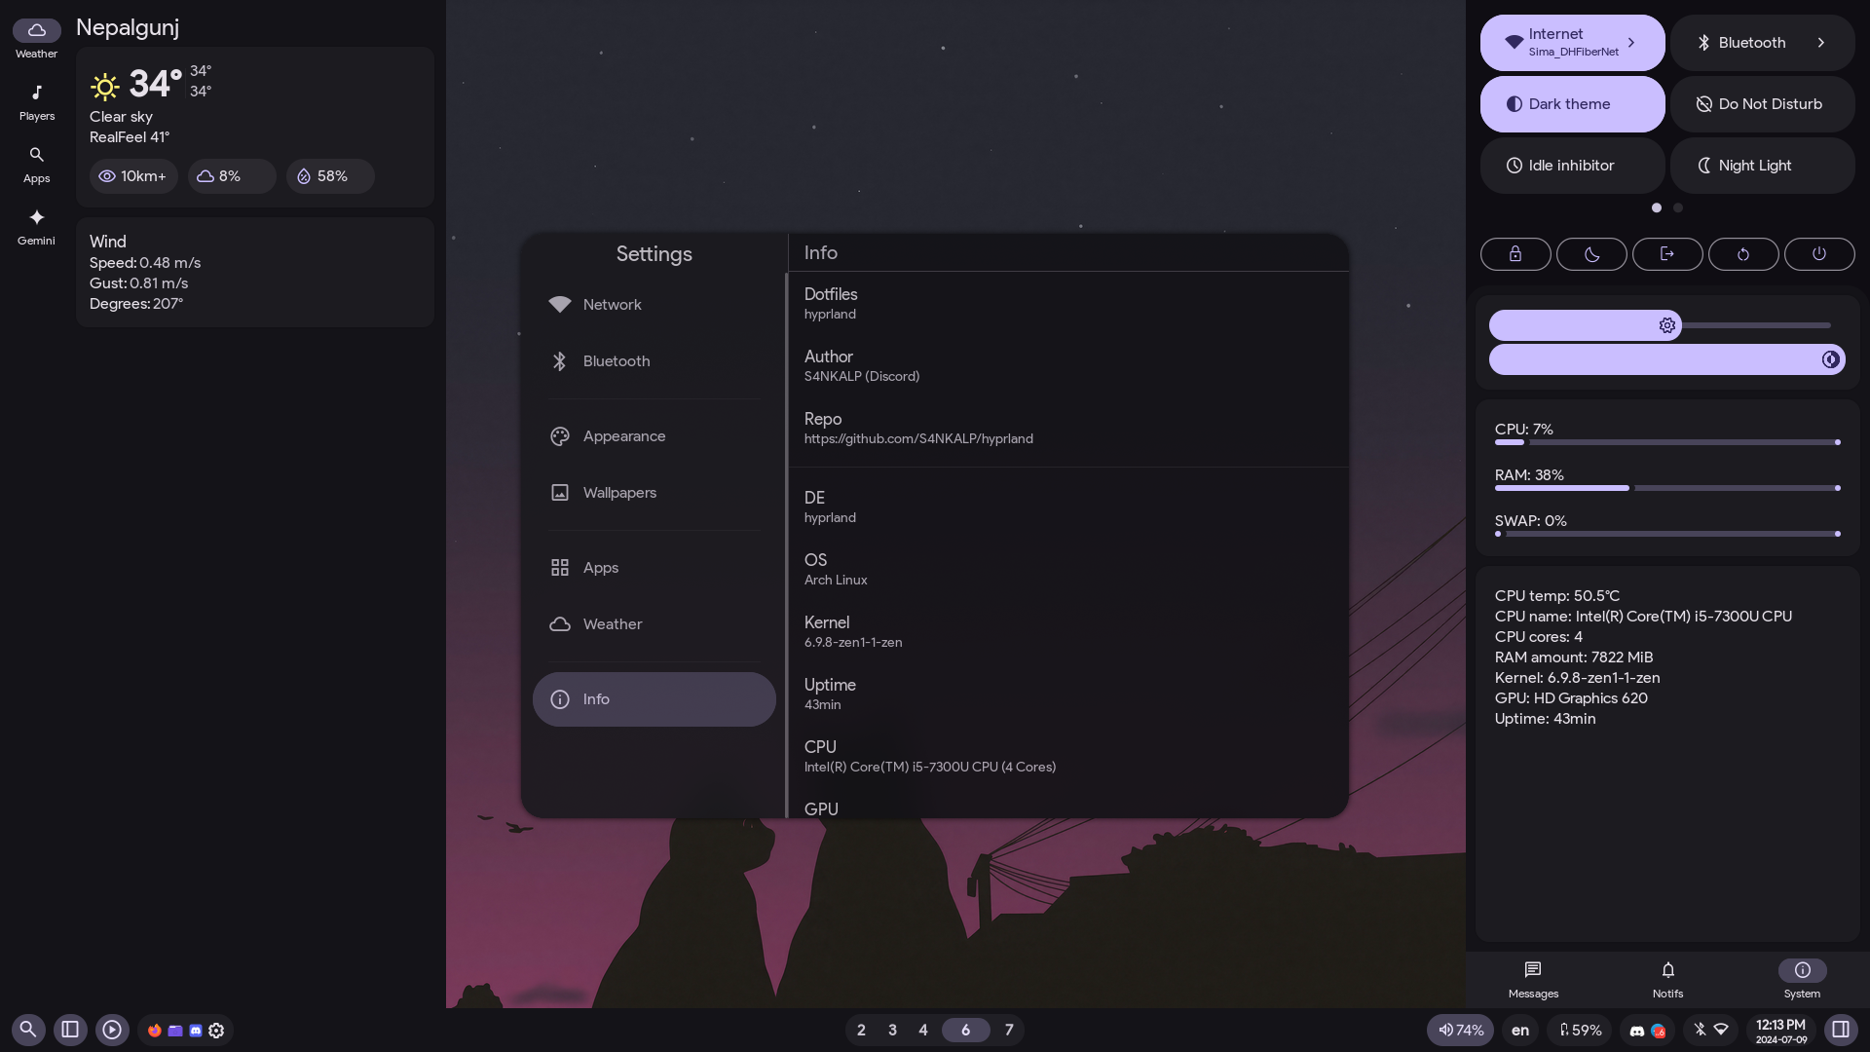Toggle the Dark theme quick setting
The width and height of the screenshot is (1870, 1052).
1572,104
